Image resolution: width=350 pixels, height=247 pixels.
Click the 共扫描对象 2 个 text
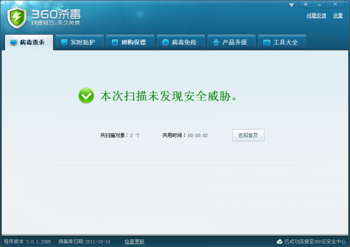click(120, 135)
